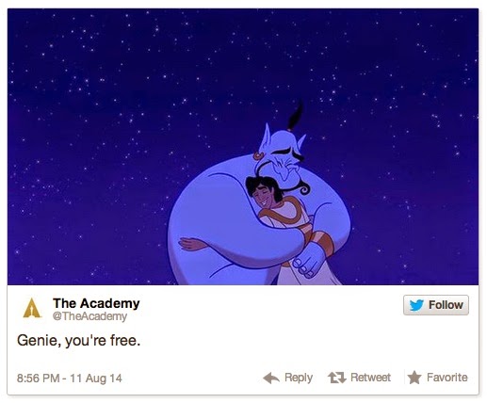The image size is (487, 403).
Task: Click the Reply arrow icon
Action: click(x=271, y=378)
